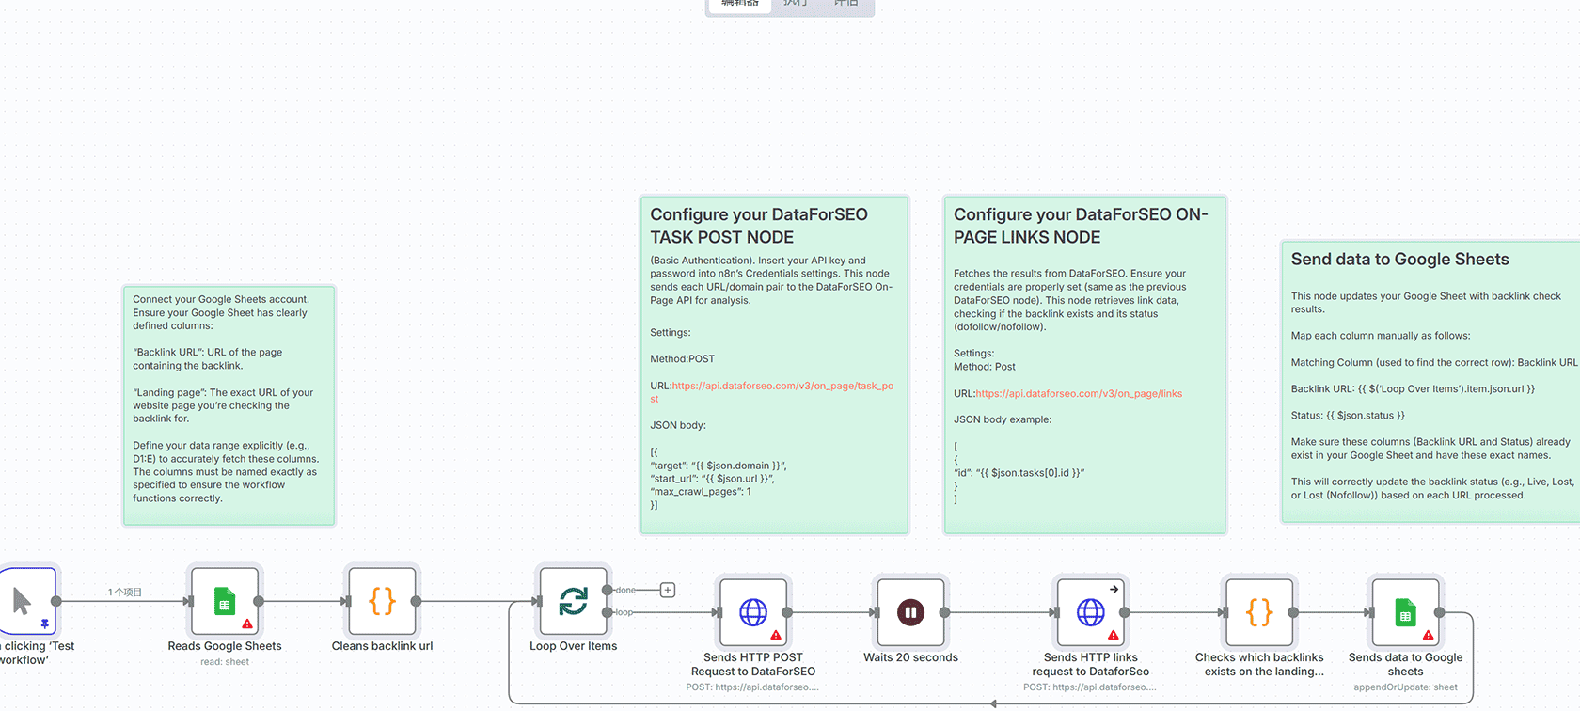Open the Sends data to Google sheets node
1580x711 pixels.
[1405, 612]
